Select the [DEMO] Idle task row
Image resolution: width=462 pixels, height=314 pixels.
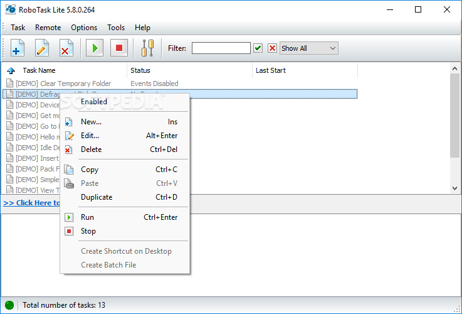[33, 148]
